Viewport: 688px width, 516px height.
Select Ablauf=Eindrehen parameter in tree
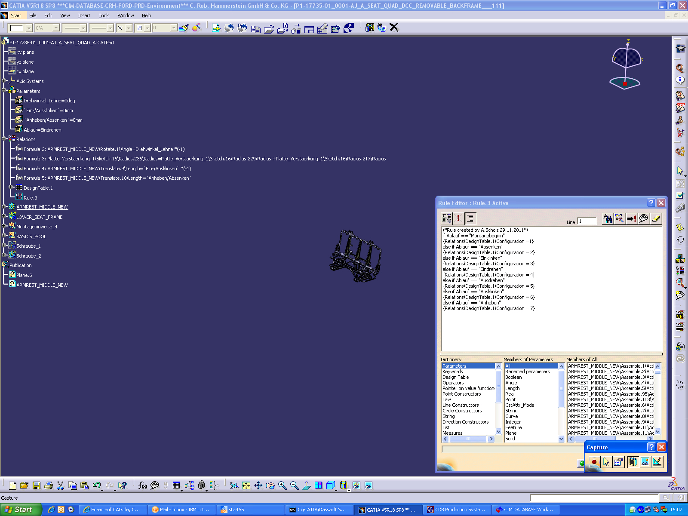pyautogui.click(x=42, y=130)
